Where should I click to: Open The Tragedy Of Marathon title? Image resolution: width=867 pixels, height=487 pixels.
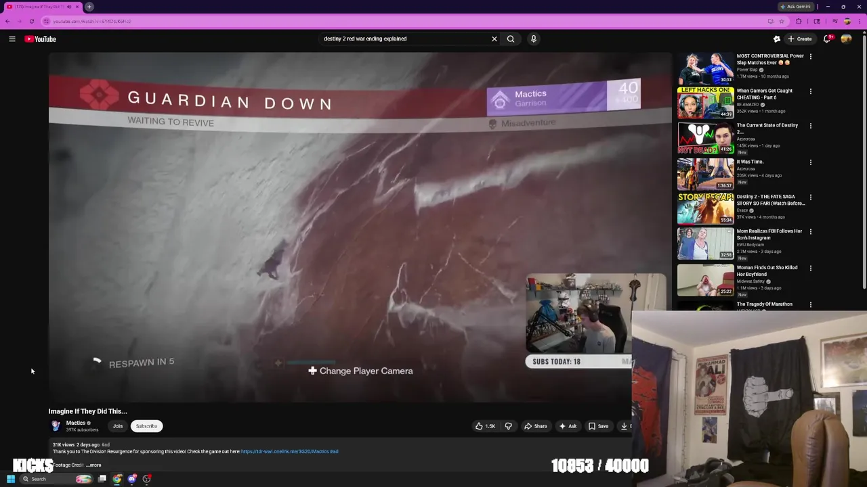(765, 304)
